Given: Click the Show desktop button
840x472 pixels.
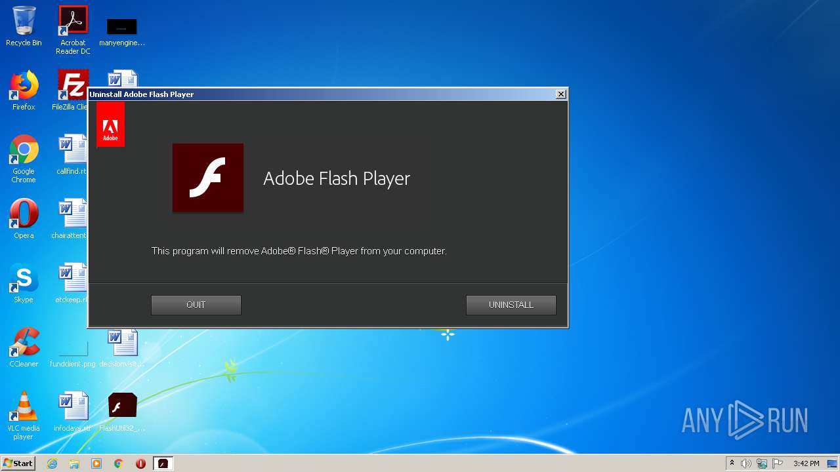Looking at the screenshot, I should click(x=833, y=463).
